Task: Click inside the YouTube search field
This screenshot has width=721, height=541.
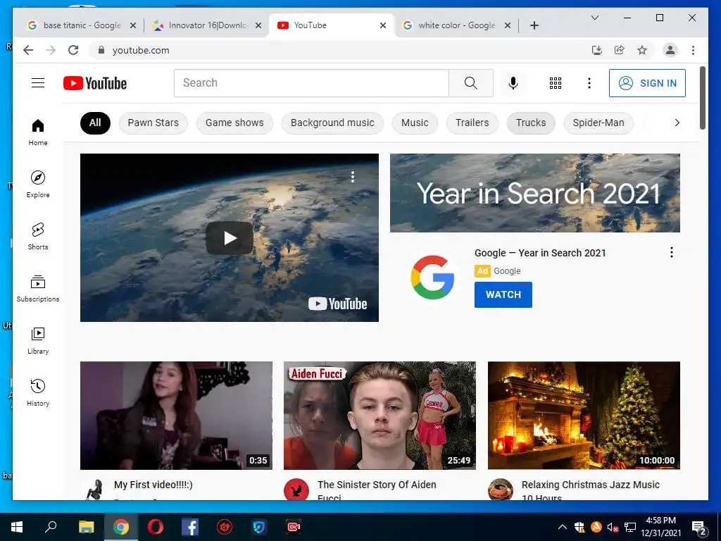Action: [311, 83]
